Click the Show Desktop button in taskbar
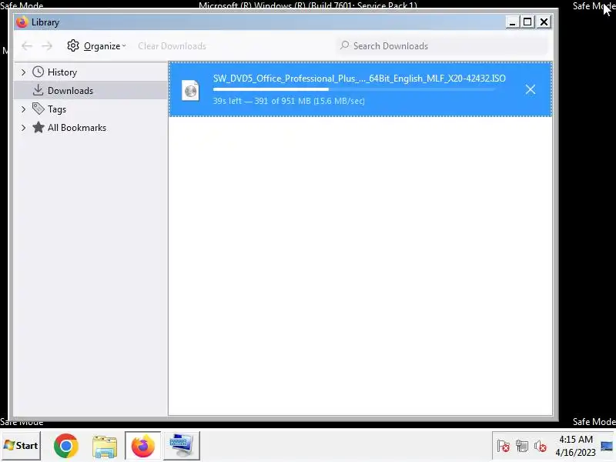The image size is (616, 462). 607,446
